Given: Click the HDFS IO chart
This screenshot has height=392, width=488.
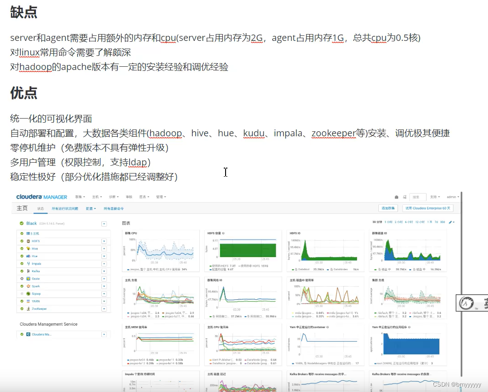Looking at the screenshot, I should click(325, 251).
